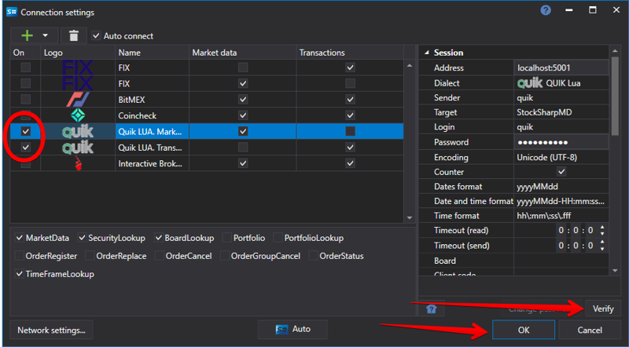Enable the OrderRegister checkbox
This screenshot has width=629, height=347.
[x=19, y=256]
